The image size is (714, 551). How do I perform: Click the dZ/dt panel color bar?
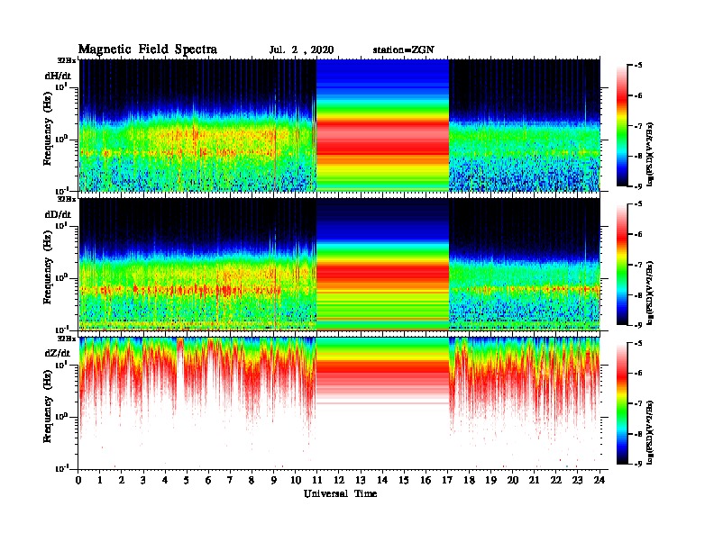(622, 402)
